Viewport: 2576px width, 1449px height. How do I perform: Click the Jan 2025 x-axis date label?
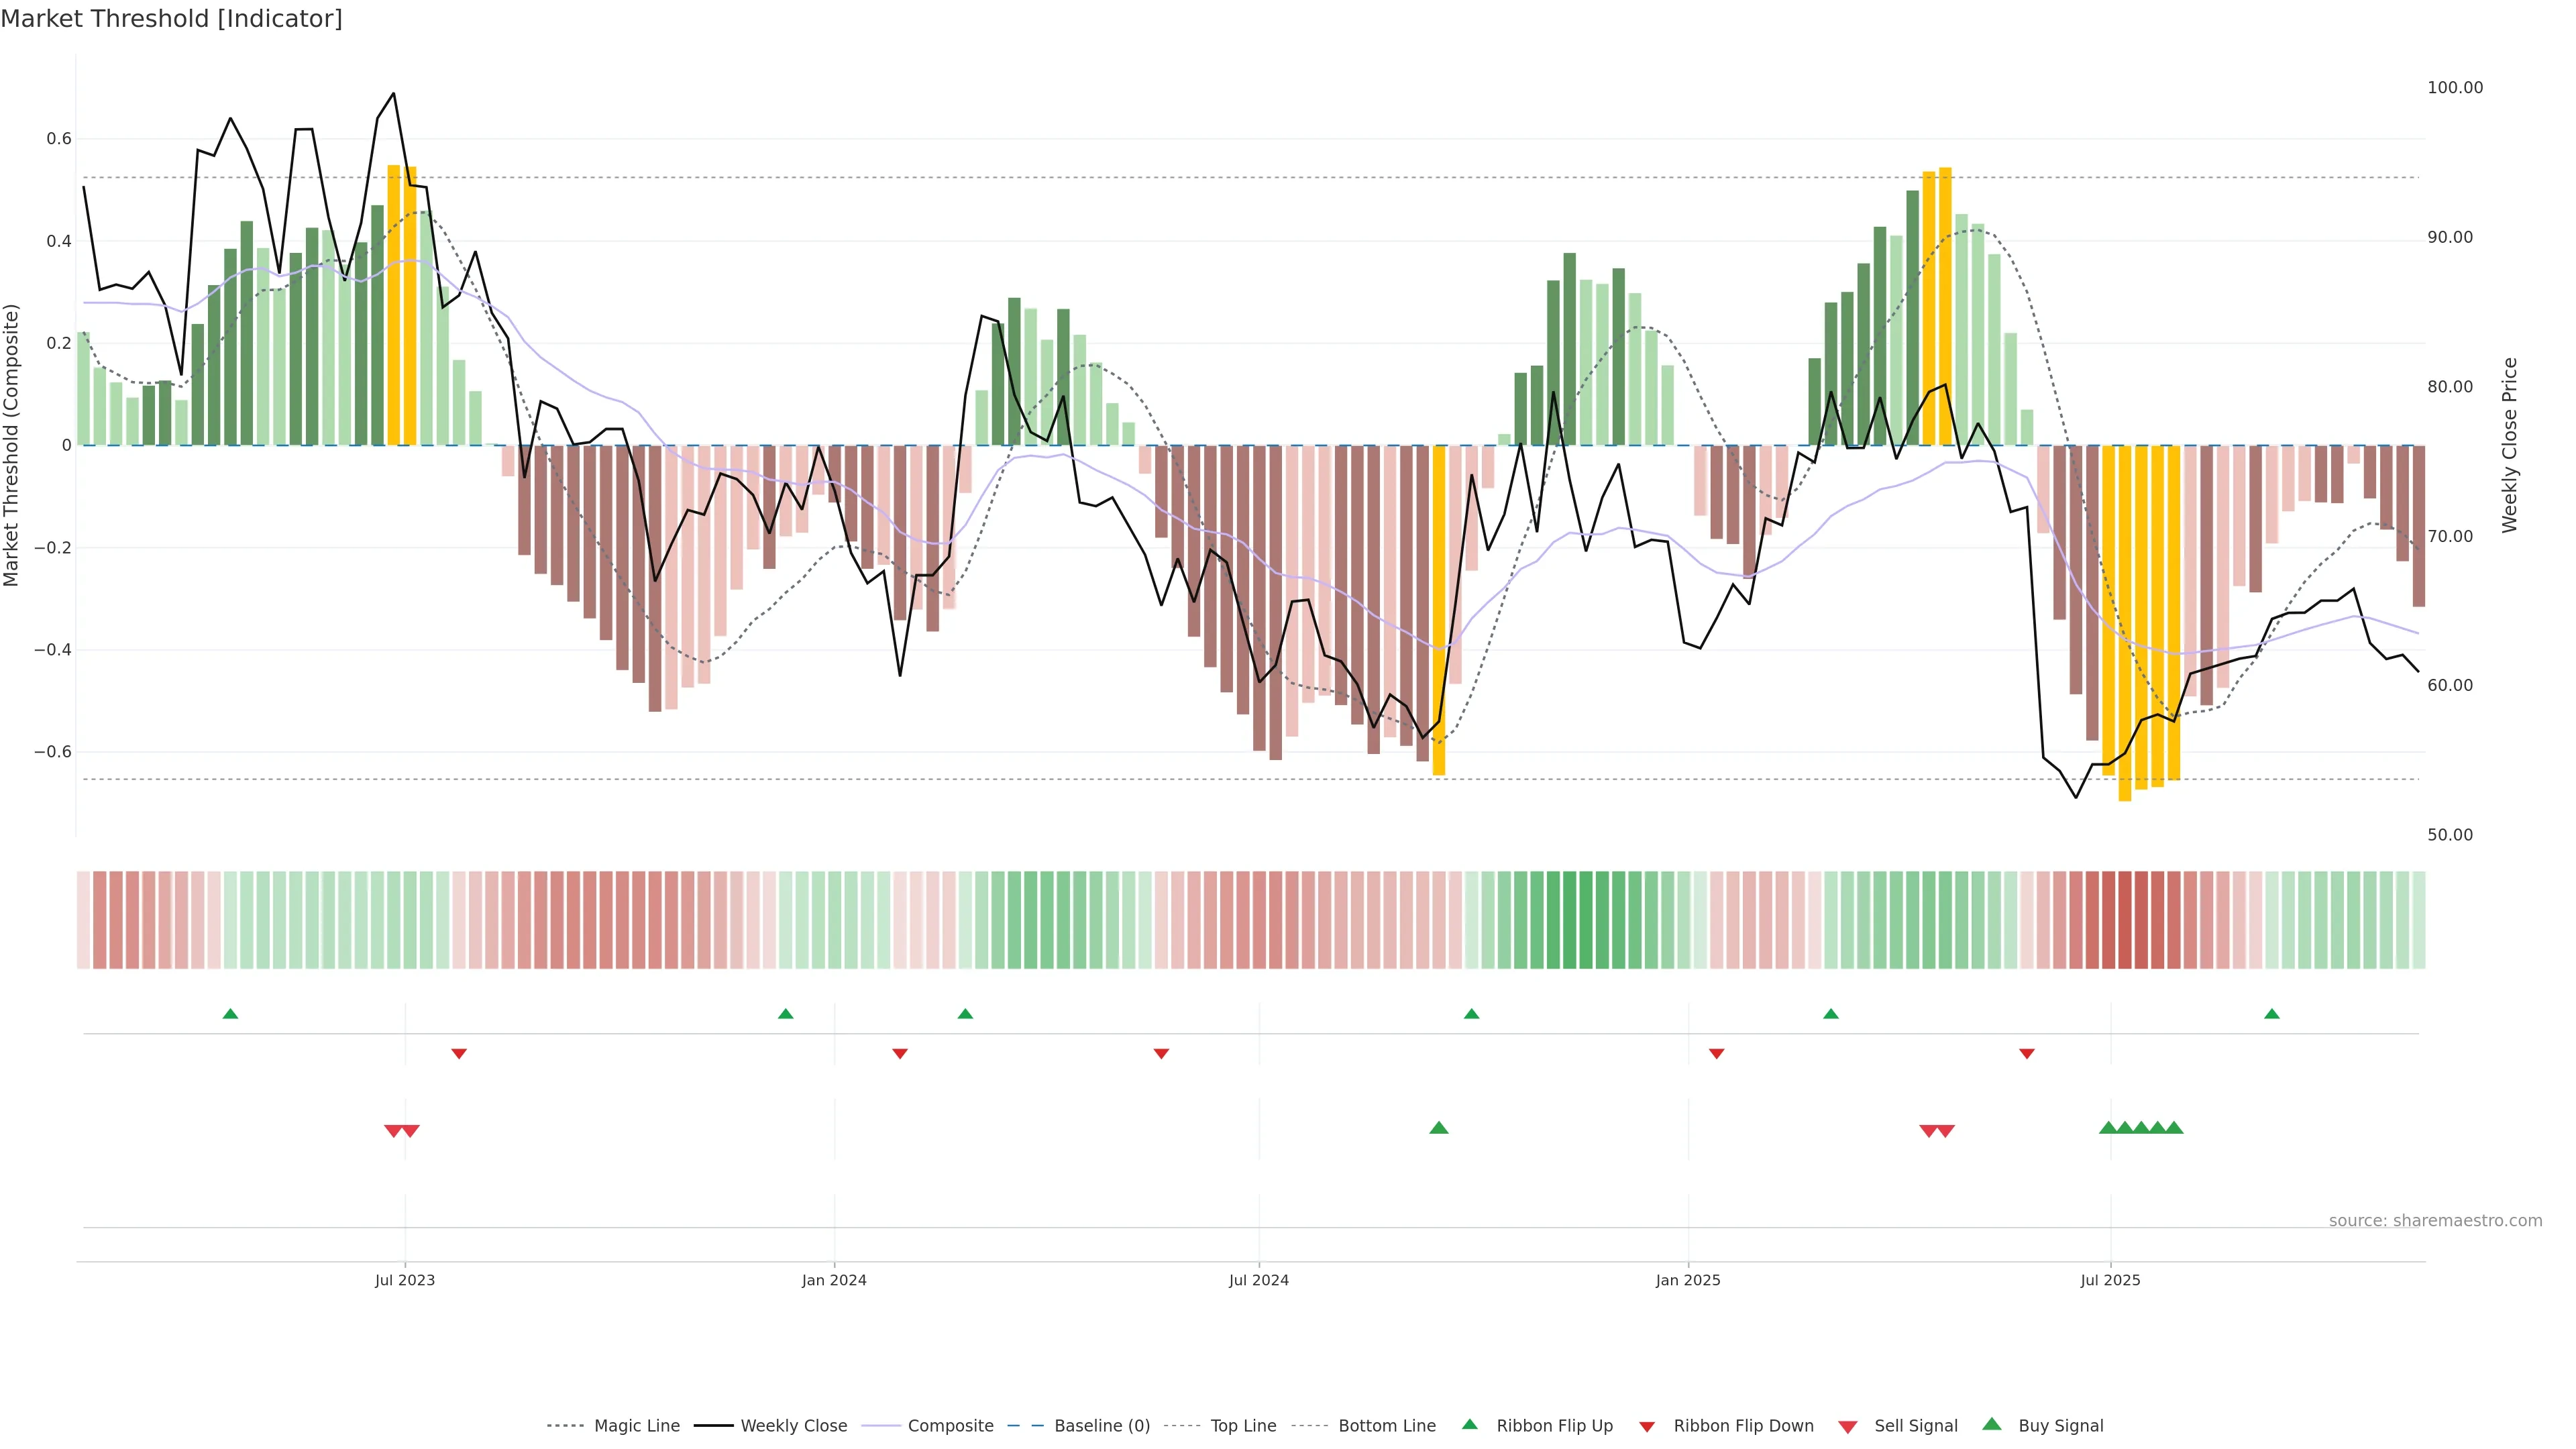(1688, 1280)
